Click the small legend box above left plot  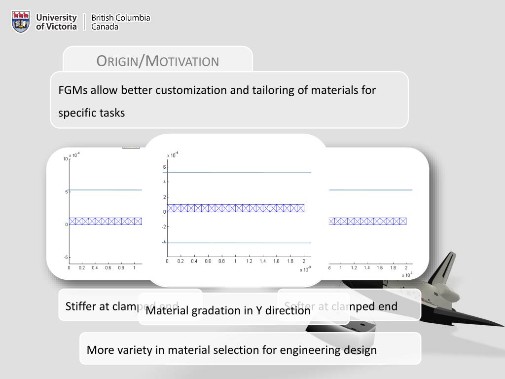coord(131,148)
